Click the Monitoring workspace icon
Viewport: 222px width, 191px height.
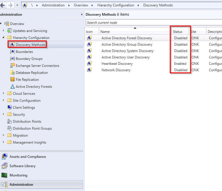(x=4, y=175)
